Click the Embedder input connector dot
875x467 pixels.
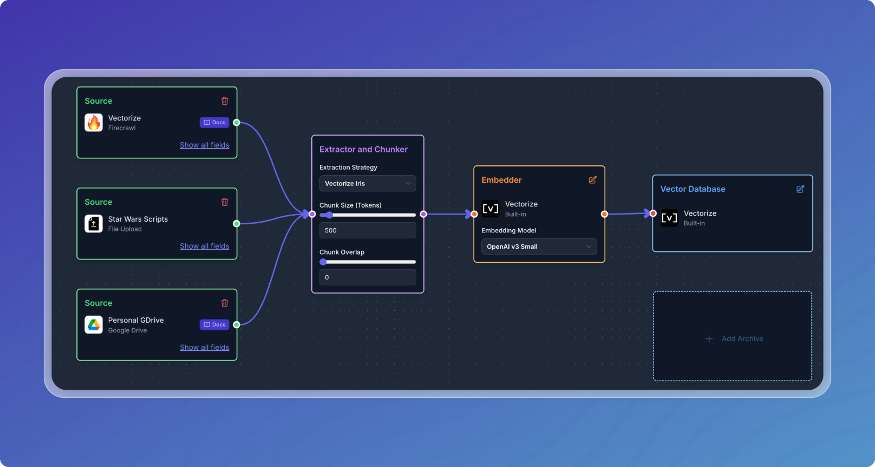[474, 215]
